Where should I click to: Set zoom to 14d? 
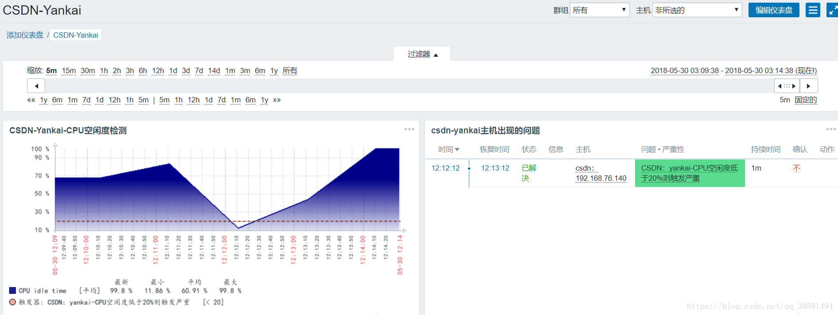(x=214, y=71)
